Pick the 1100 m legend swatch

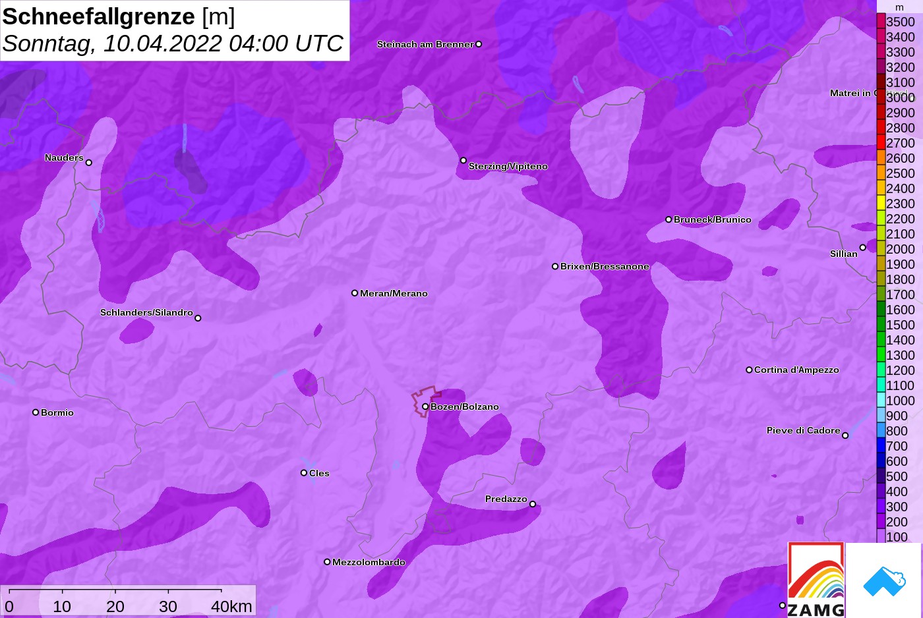tap(881, 385)
